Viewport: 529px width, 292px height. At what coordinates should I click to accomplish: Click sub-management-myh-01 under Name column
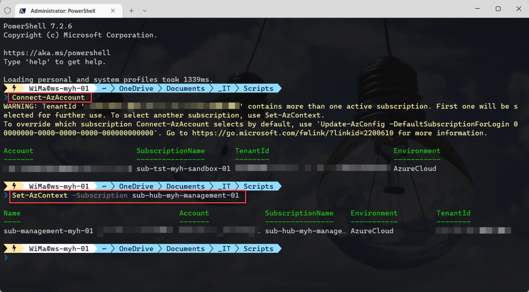point(48,231)
